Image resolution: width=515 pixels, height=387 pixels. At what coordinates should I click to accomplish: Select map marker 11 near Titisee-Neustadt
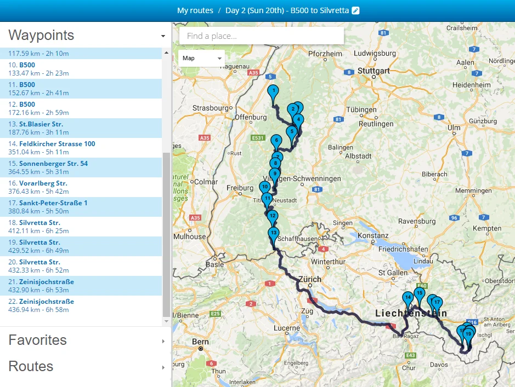coord(267,199)
